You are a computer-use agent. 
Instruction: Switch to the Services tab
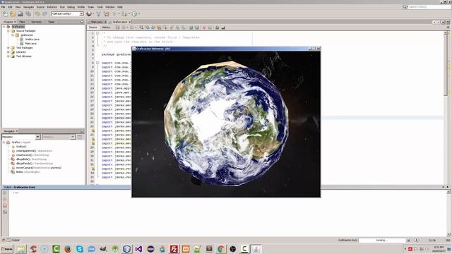[36, 22]
